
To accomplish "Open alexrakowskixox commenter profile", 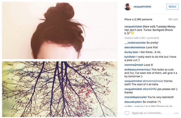I will click(135, 47).
